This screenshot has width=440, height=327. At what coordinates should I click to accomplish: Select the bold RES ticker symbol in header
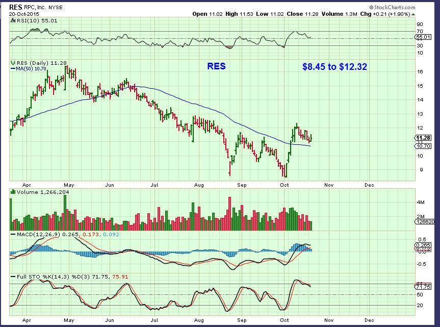point(15,7)
